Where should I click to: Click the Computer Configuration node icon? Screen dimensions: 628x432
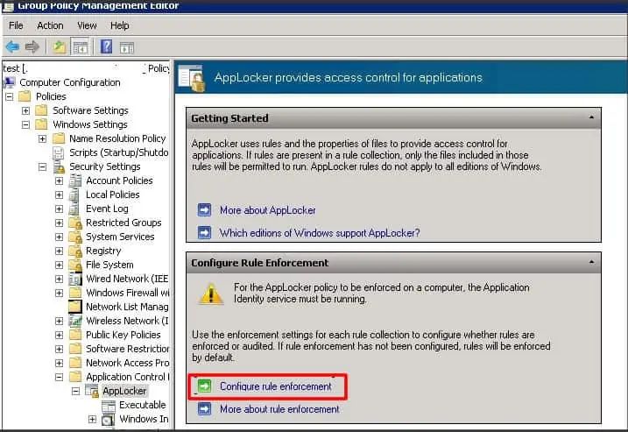[x=9, y=82]
